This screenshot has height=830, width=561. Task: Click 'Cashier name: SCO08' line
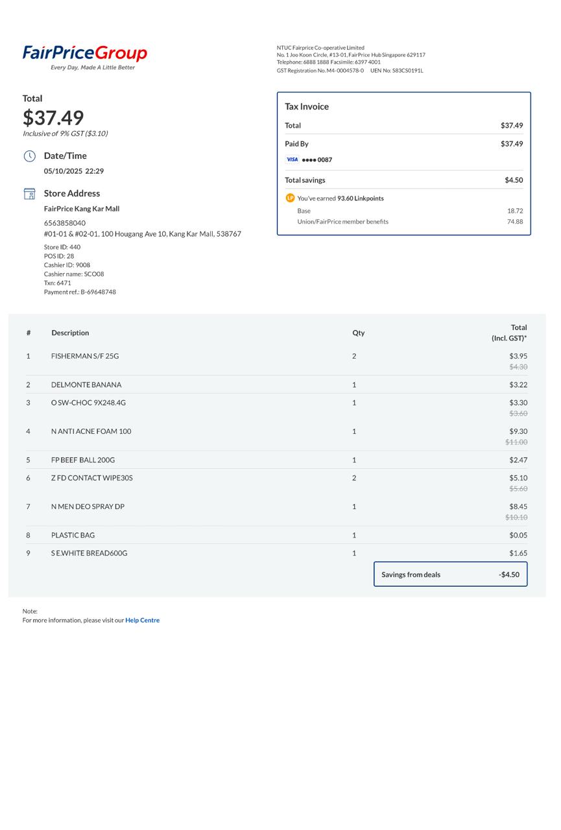pos(74,274)
